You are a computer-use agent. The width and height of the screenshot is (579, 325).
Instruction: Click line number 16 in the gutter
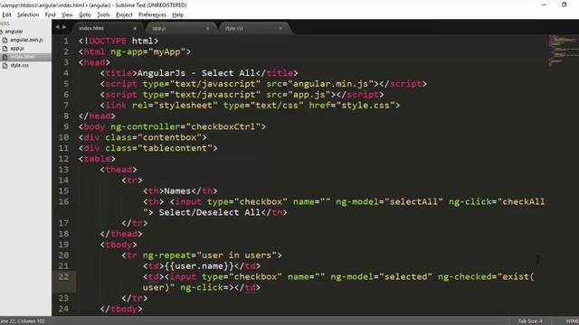[63, 201]
